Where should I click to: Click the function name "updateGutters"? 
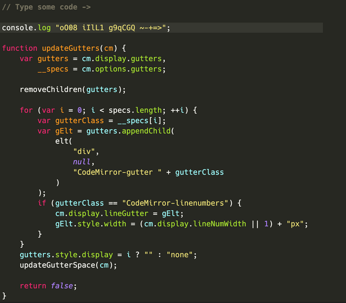click(71, 48)
